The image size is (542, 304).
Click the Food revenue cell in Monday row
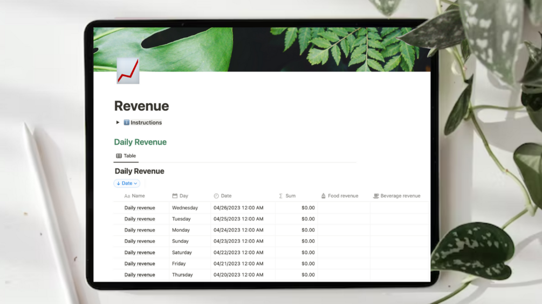(x=344, y=230)
